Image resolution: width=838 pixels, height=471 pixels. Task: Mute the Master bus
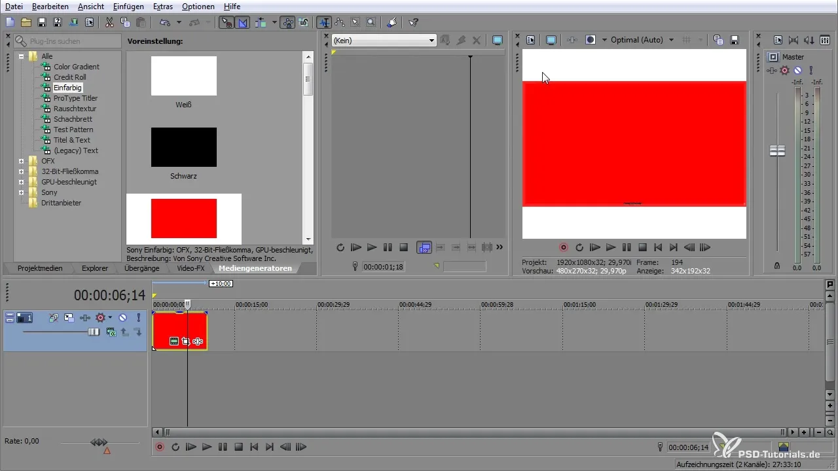point(797,71)
